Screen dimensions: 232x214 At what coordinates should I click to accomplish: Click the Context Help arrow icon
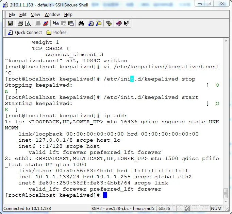[x=127, y=23]
